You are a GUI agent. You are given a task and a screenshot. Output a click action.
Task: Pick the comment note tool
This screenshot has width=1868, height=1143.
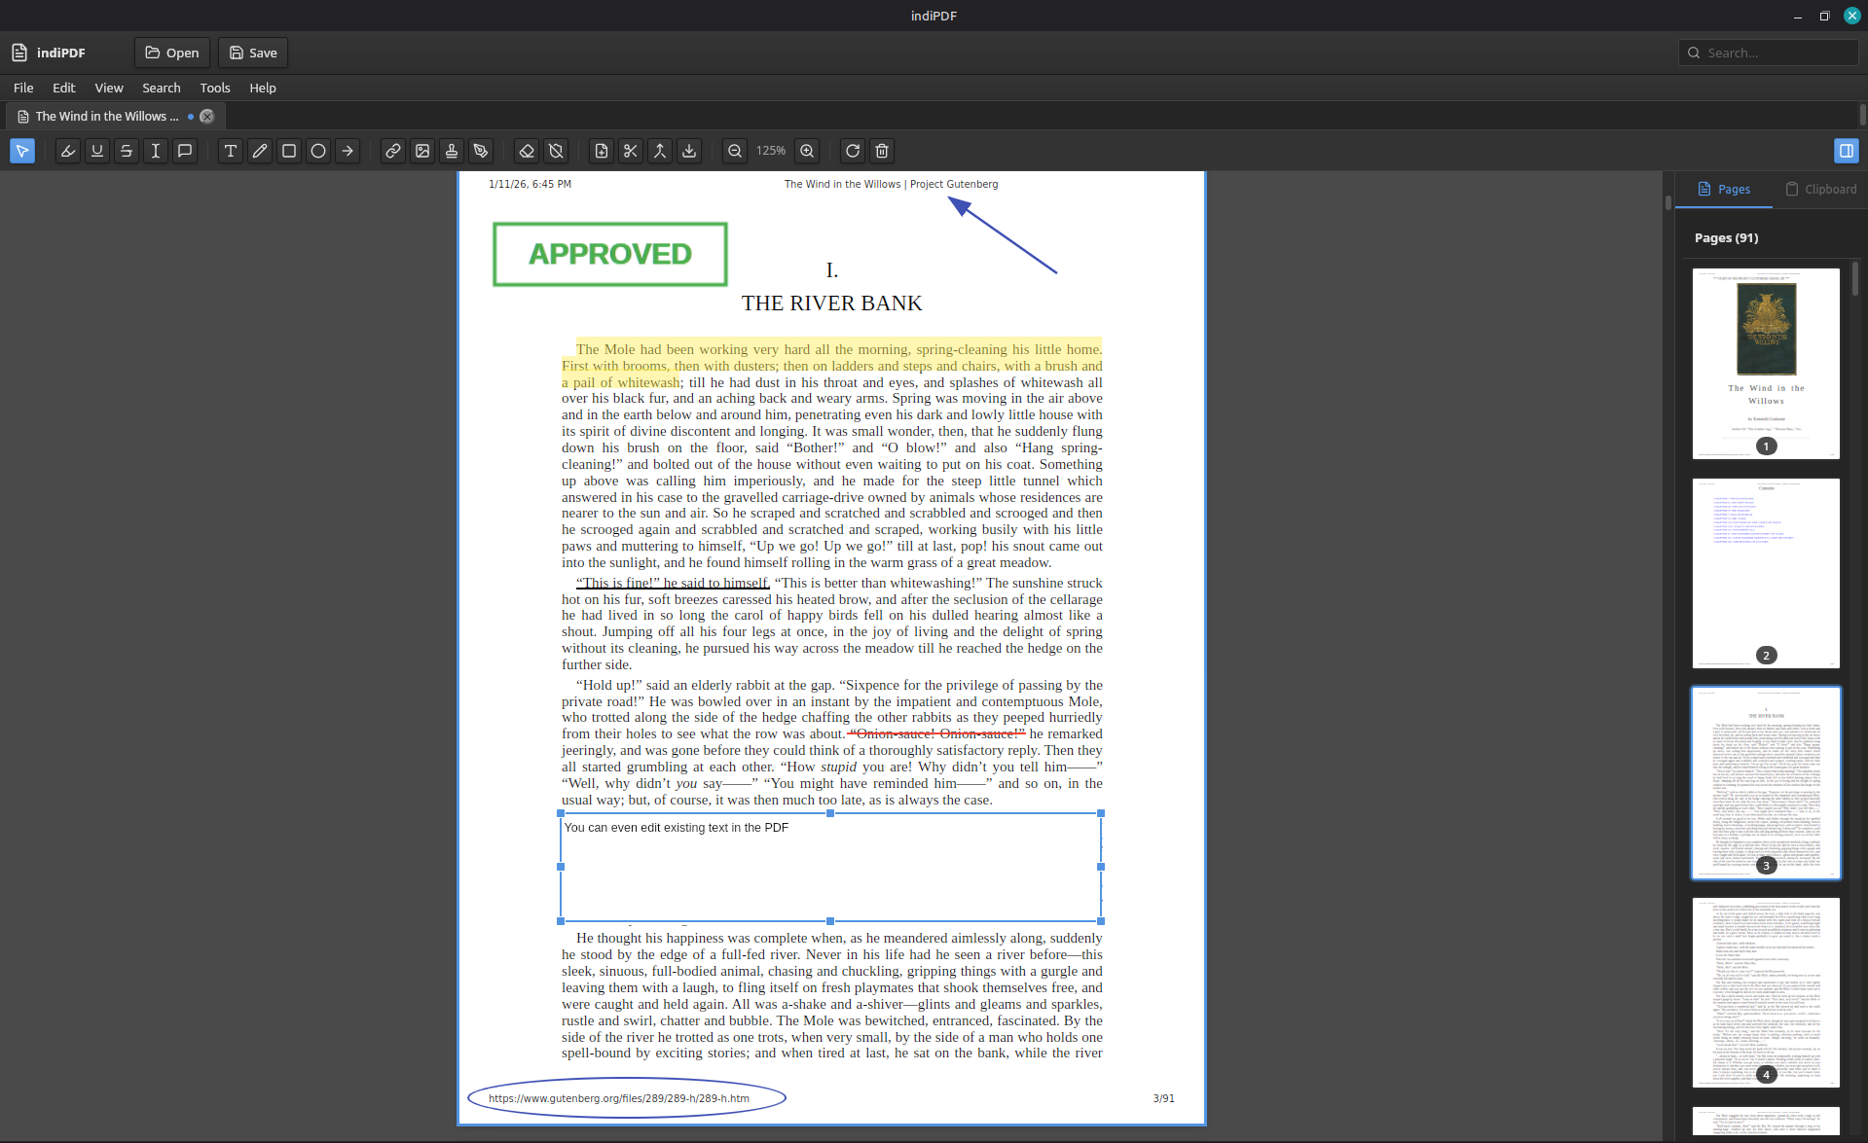click(x=185, y=151)
